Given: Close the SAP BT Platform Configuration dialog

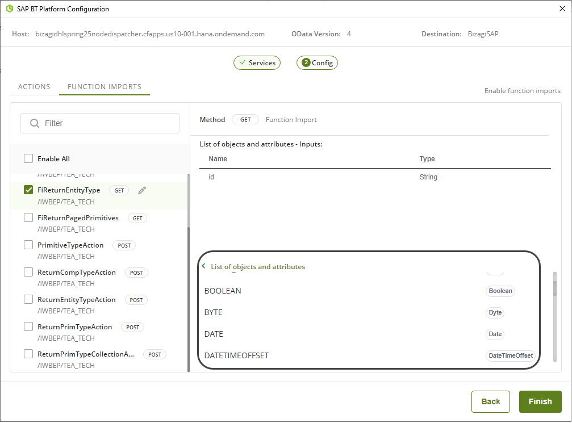Looking at the screenshot, I should (561, 9).
